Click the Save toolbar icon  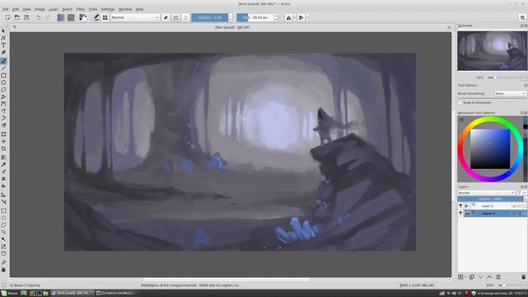pos(26,17)
